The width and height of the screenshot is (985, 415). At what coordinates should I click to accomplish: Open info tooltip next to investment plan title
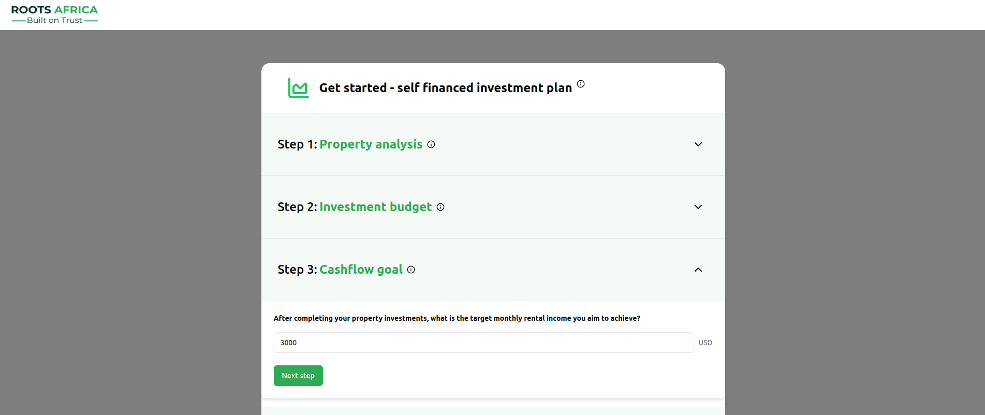581,84
